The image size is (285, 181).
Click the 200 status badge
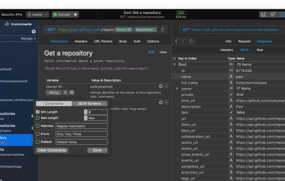[x=181, y=13]
